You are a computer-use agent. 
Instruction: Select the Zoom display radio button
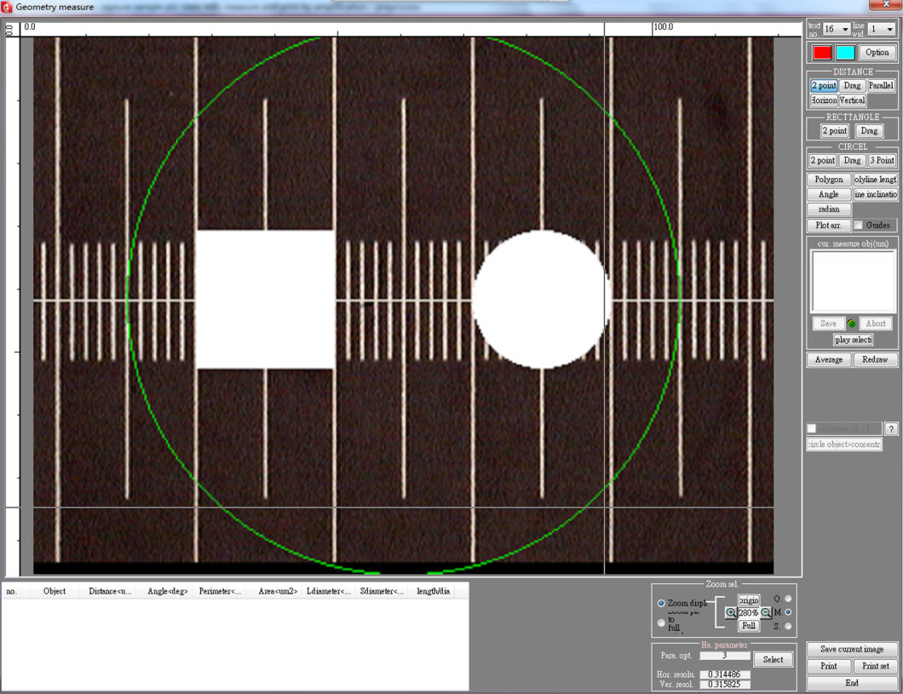click(661, 604)
